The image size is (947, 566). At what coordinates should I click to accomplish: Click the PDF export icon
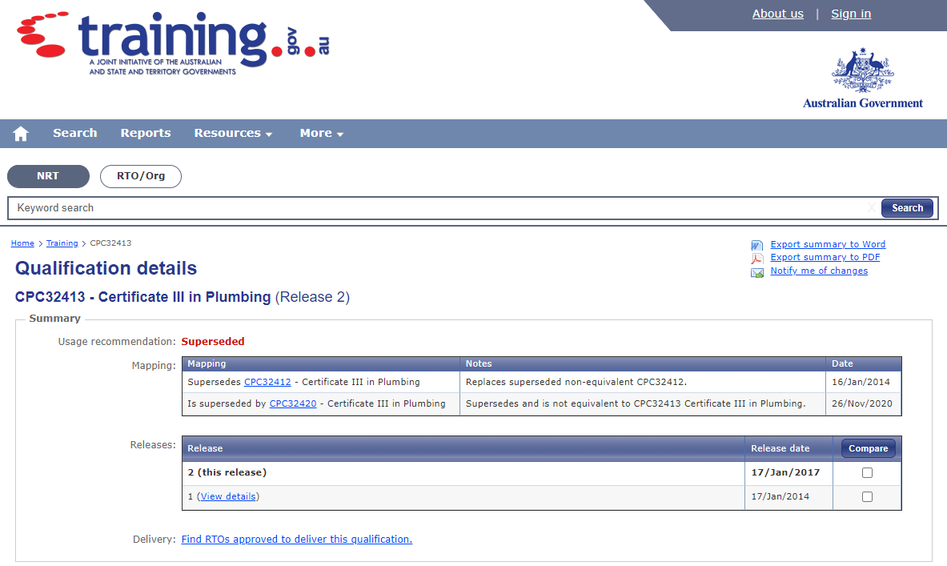click(x=756, y=259)
